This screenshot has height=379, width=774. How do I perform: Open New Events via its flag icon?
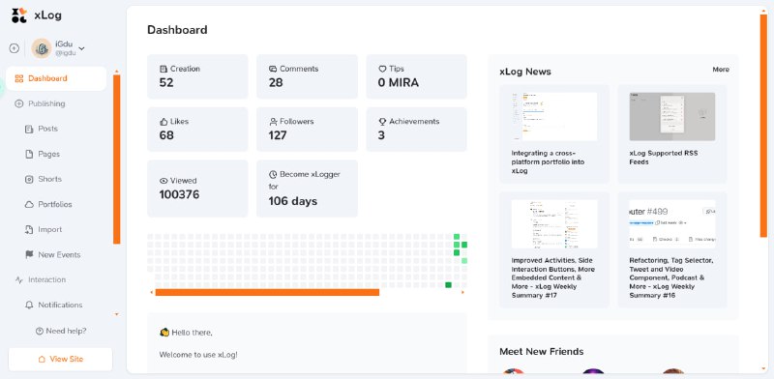[29, 254]
